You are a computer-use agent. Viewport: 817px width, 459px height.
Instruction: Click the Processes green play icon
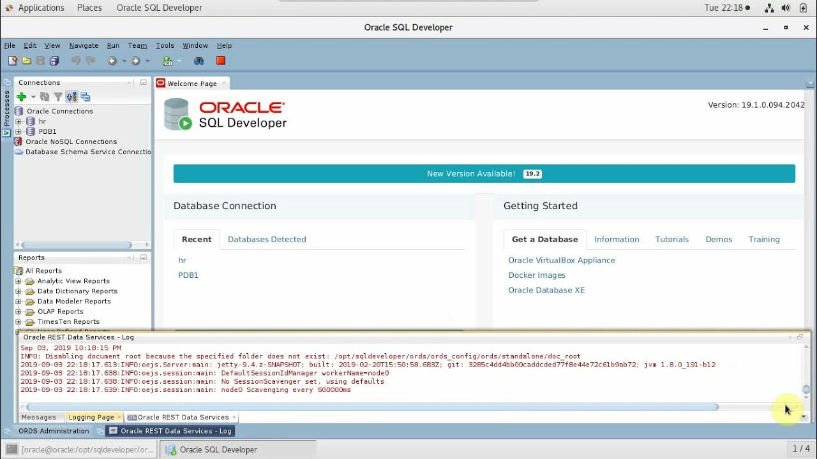point(6,133)
